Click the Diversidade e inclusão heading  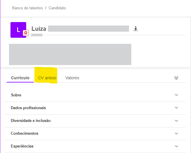click(x=31, y=120)
